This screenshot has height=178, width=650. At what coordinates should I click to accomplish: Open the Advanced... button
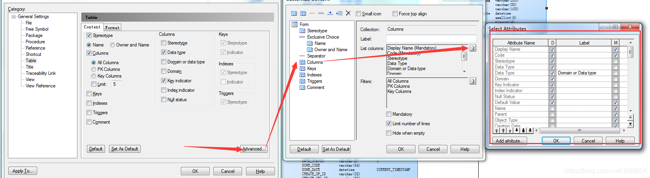click(x=254, y=149)
